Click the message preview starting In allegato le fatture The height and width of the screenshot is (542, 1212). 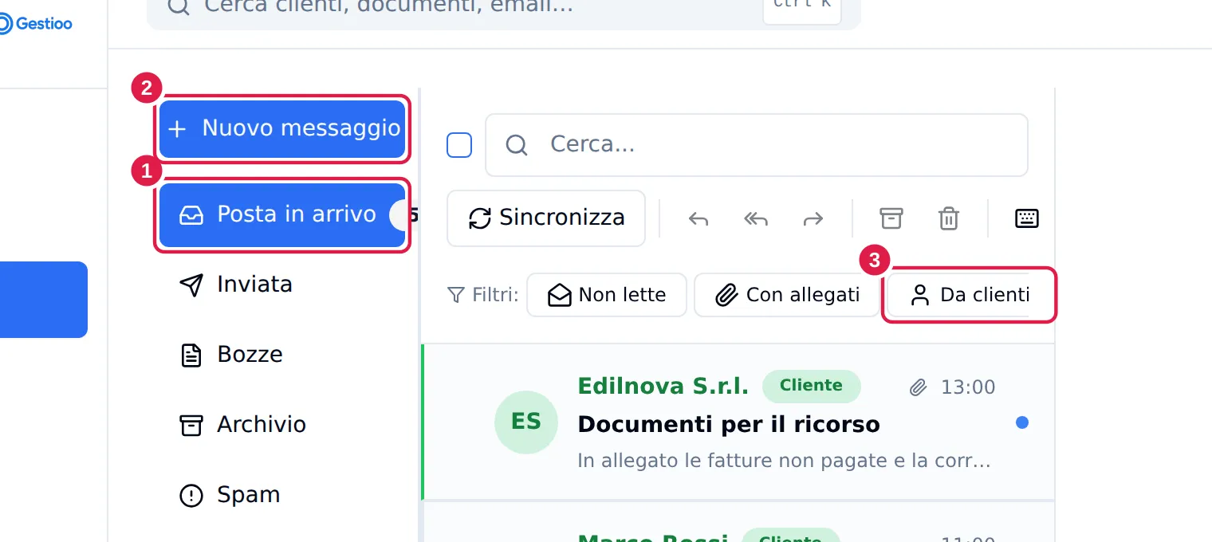[785, 461]
